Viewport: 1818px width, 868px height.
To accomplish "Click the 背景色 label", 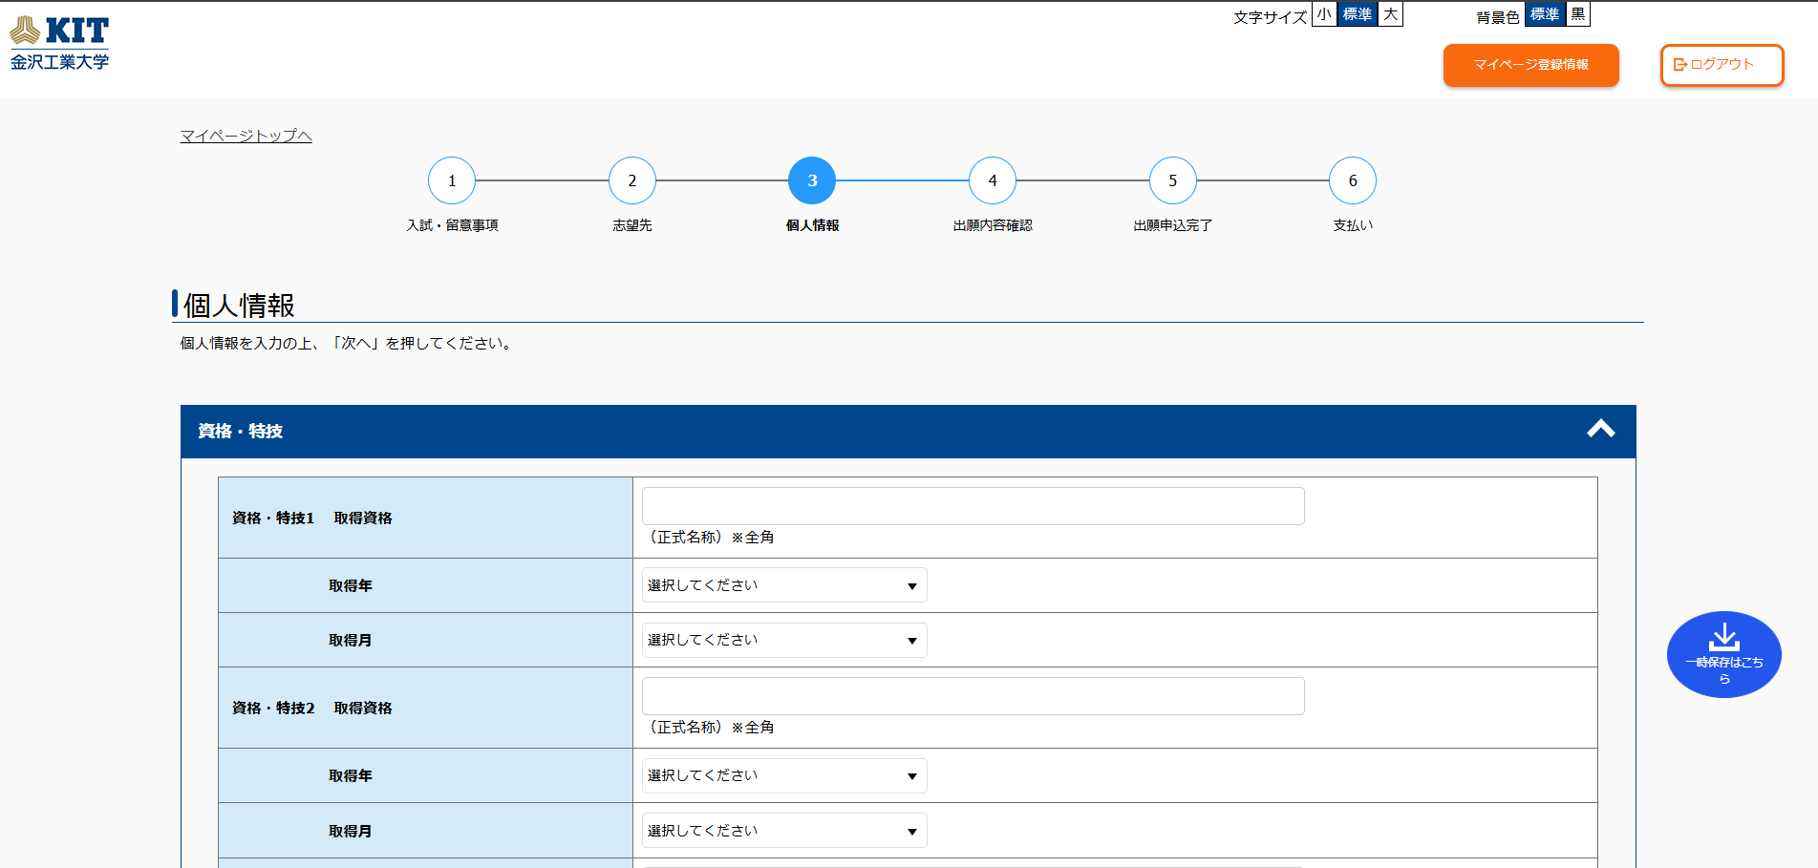I will pyautogui.click(x=1498, y=17).
